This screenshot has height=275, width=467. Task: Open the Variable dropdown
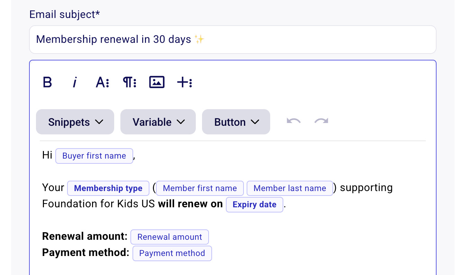coord(158,122)
